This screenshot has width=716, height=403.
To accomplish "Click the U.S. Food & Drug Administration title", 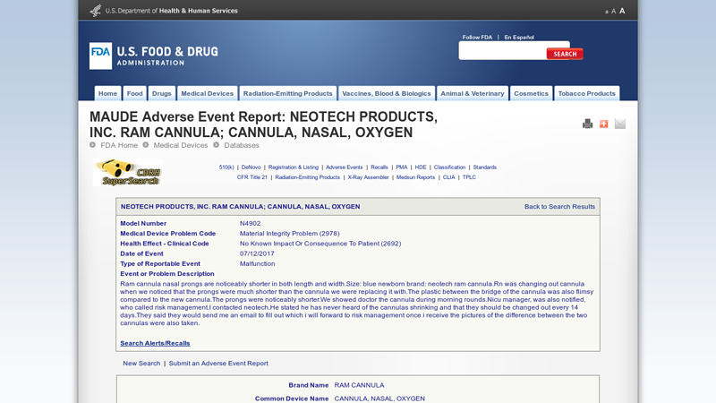I will click(x=167, y=56).
